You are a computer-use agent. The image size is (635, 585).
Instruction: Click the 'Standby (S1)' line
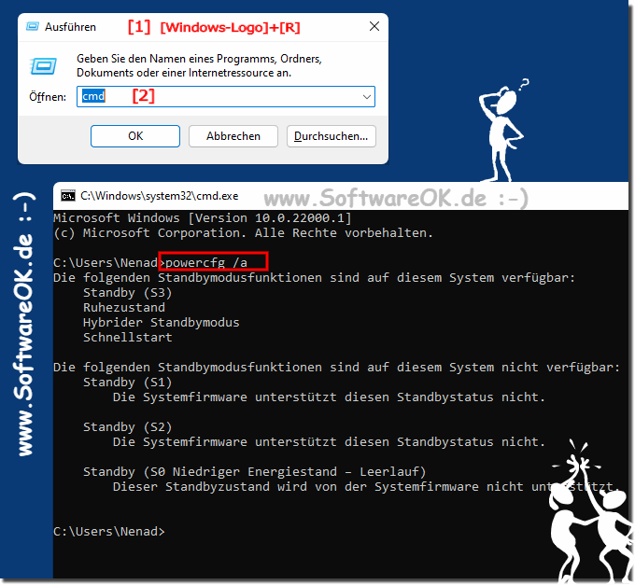click(x=128, y=383)
